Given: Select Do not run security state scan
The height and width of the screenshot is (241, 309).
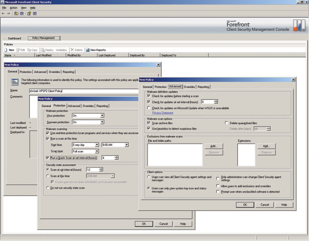Looking at the screenshot, I should pyautogui.click(x=47, y=187).
